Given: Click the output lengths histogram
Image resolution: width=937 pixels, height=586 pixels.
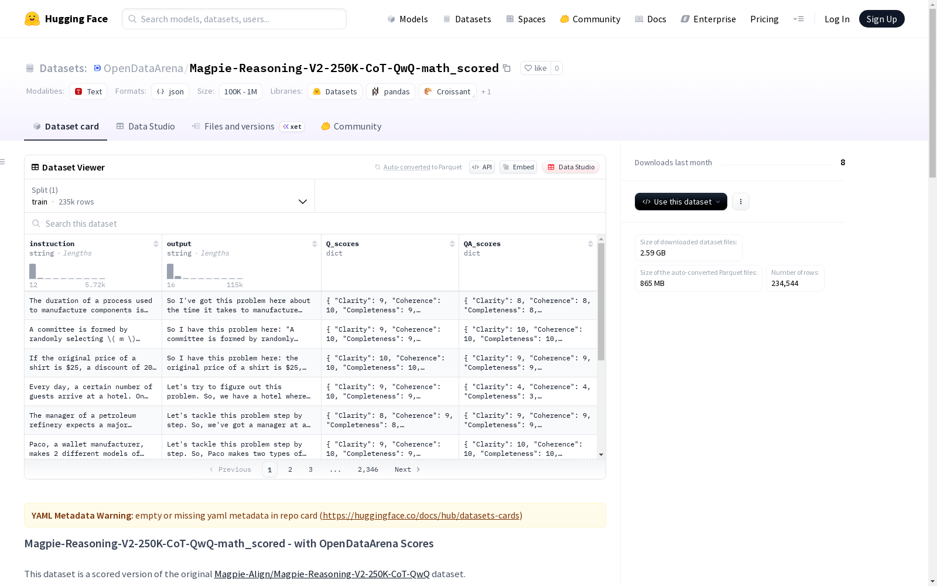Looking at the screenshot, I should (205, 271).
